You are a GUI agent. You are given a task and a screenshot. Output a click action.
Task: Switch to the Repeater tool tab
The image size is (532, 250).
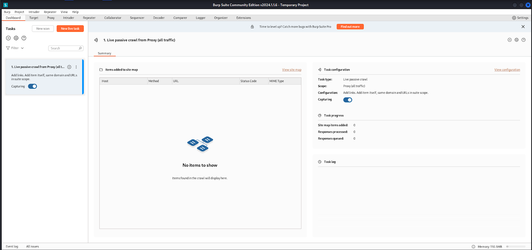(89, 18)
